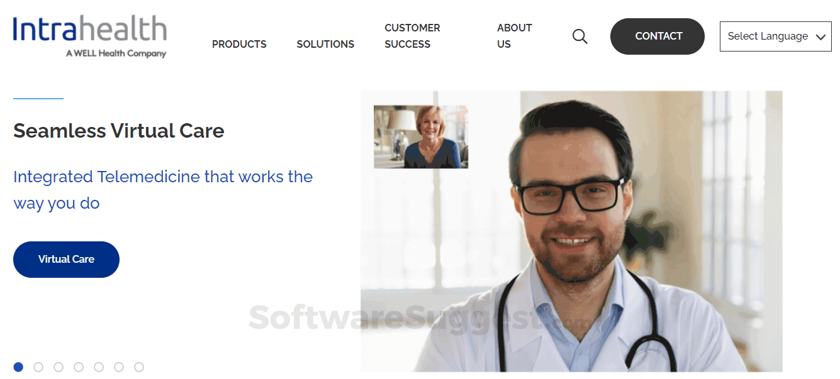Click the patient video thumbnail inset
The image size is (840, 379).
pyautogui.click(x=421, y=136)
